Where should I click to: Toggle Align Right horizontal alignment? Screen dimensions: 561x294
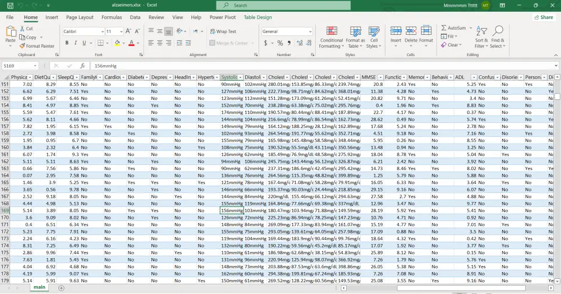[168, 43]
